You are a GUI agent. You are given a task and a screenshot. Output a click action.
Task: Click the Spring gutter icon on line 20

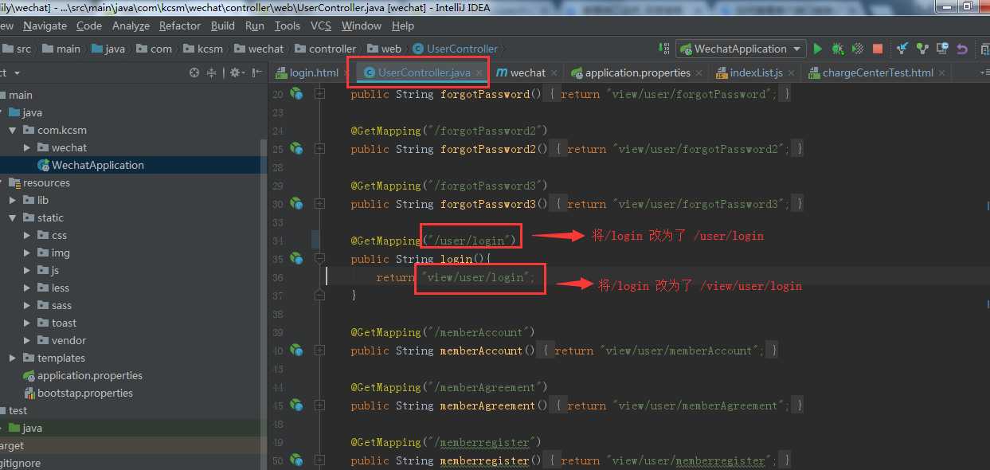pos(296,94)
